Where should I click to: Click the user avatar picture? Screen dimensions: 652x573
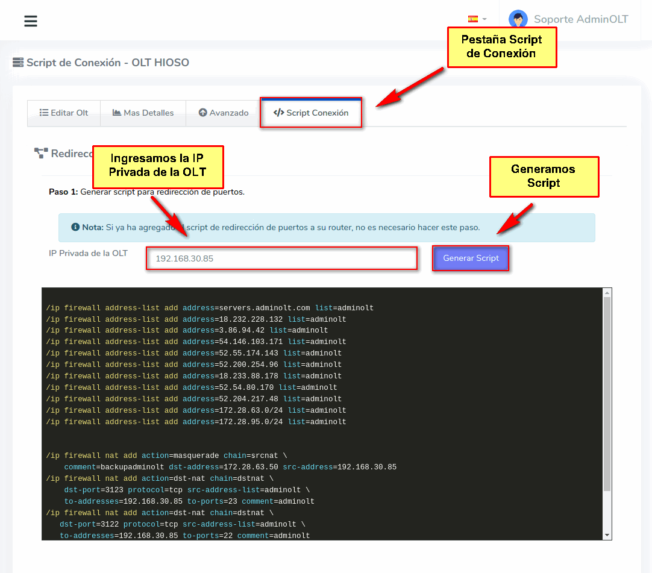[518, 19]
